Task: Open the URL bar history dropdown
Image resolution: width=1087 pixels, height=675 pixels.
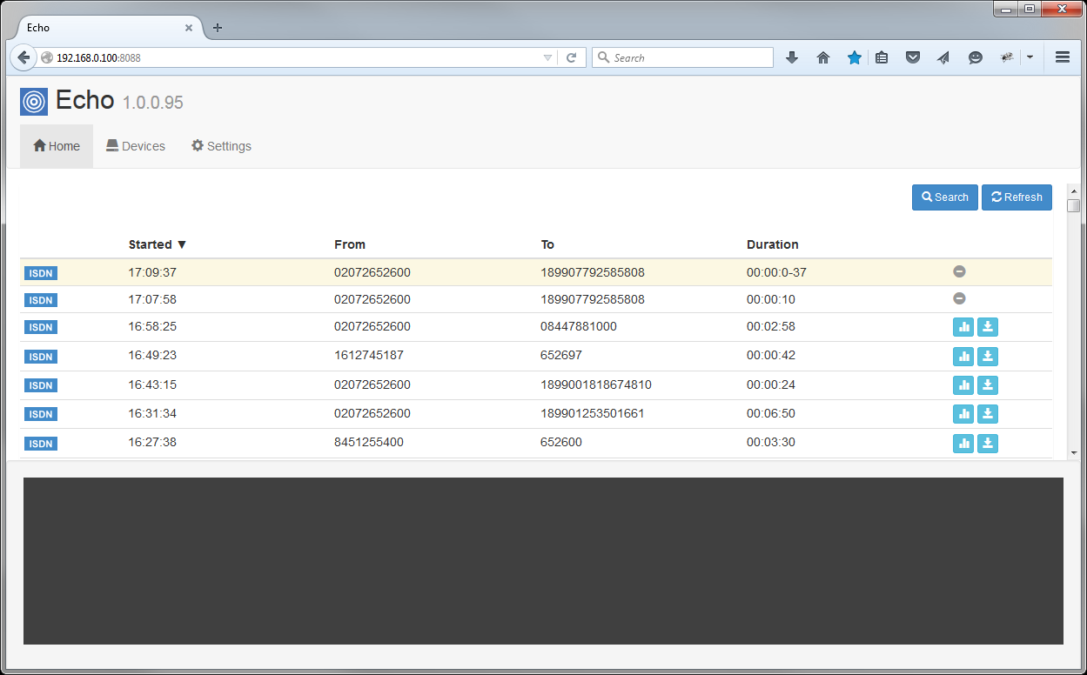Action: 547,57
